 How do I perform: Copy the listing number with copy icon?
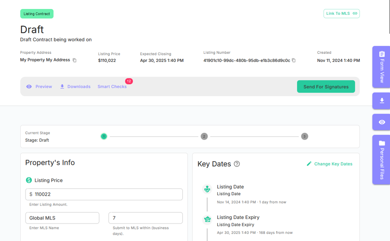pos(294,60)
